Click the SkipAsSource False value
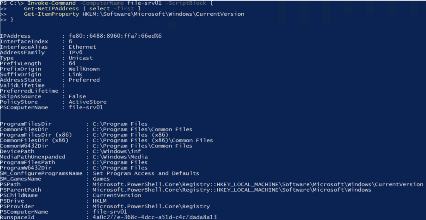The image size is (426, 220). click(77, 96)
